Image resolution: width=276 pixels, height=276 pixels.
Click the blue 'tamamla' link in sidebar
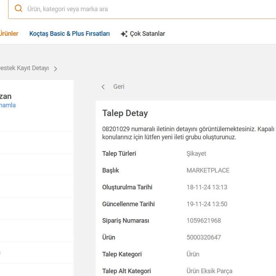point(8,105)
